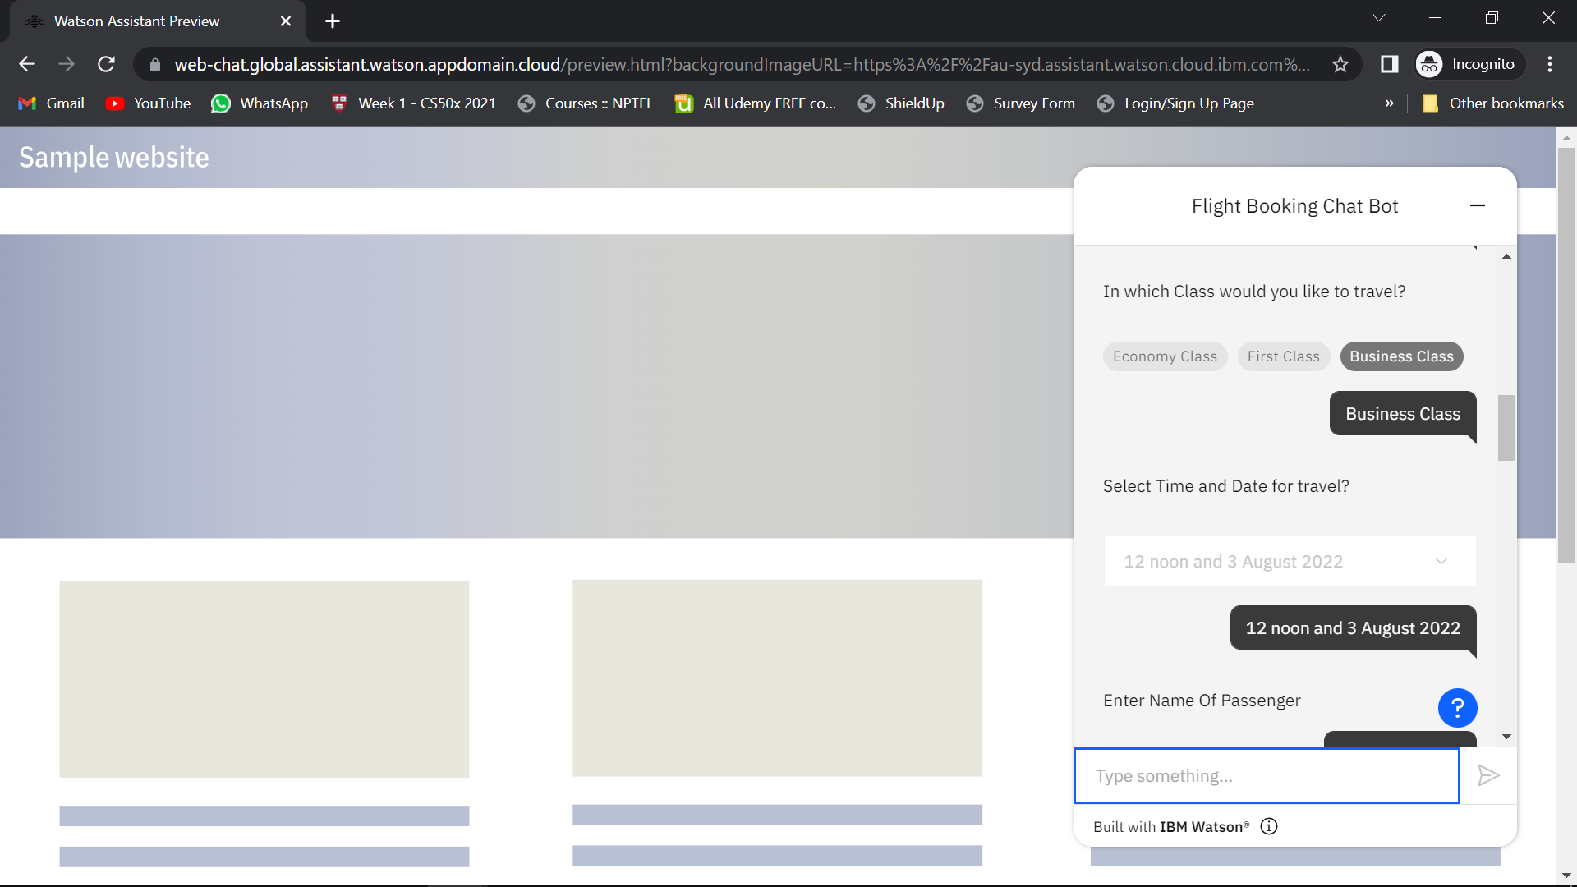Select the First Class option chip
This screenshot has height=887, width=1577.
[1283, 356]
